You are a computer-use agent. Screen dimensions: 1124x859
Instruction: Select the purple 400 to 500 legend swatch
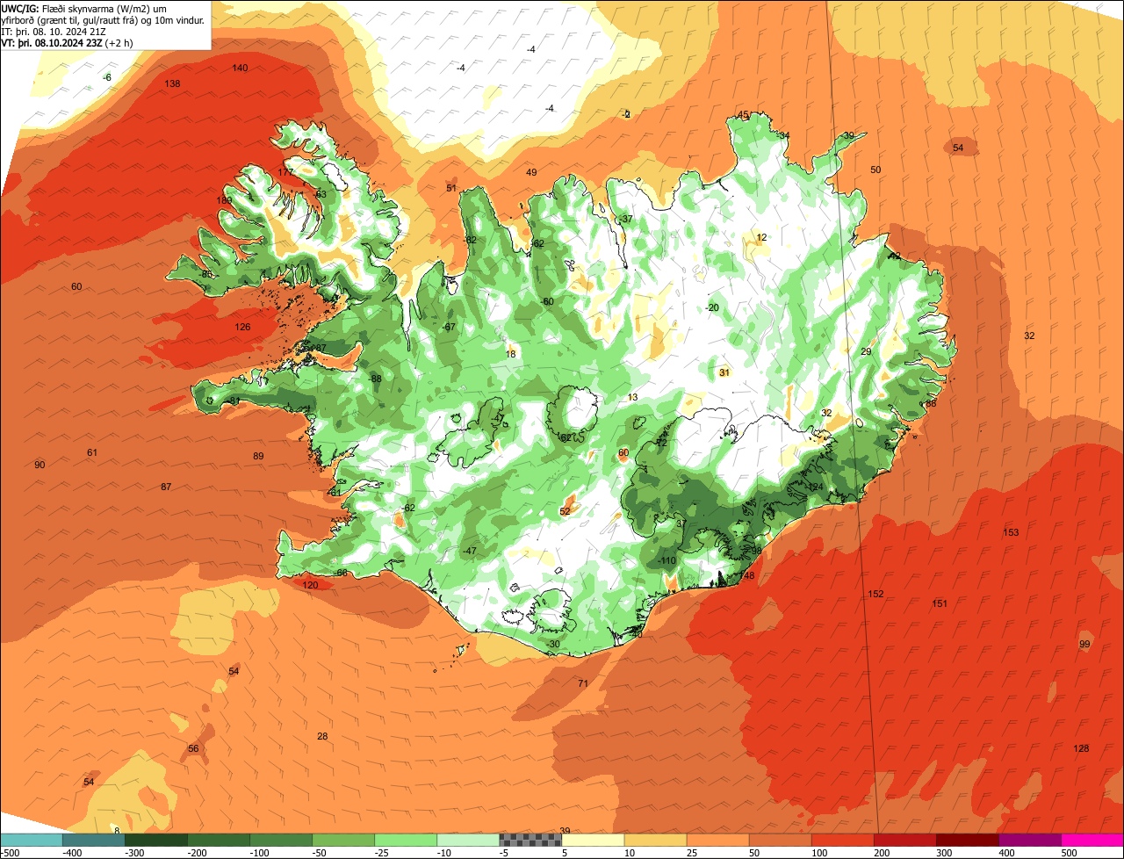(1028, 840)
